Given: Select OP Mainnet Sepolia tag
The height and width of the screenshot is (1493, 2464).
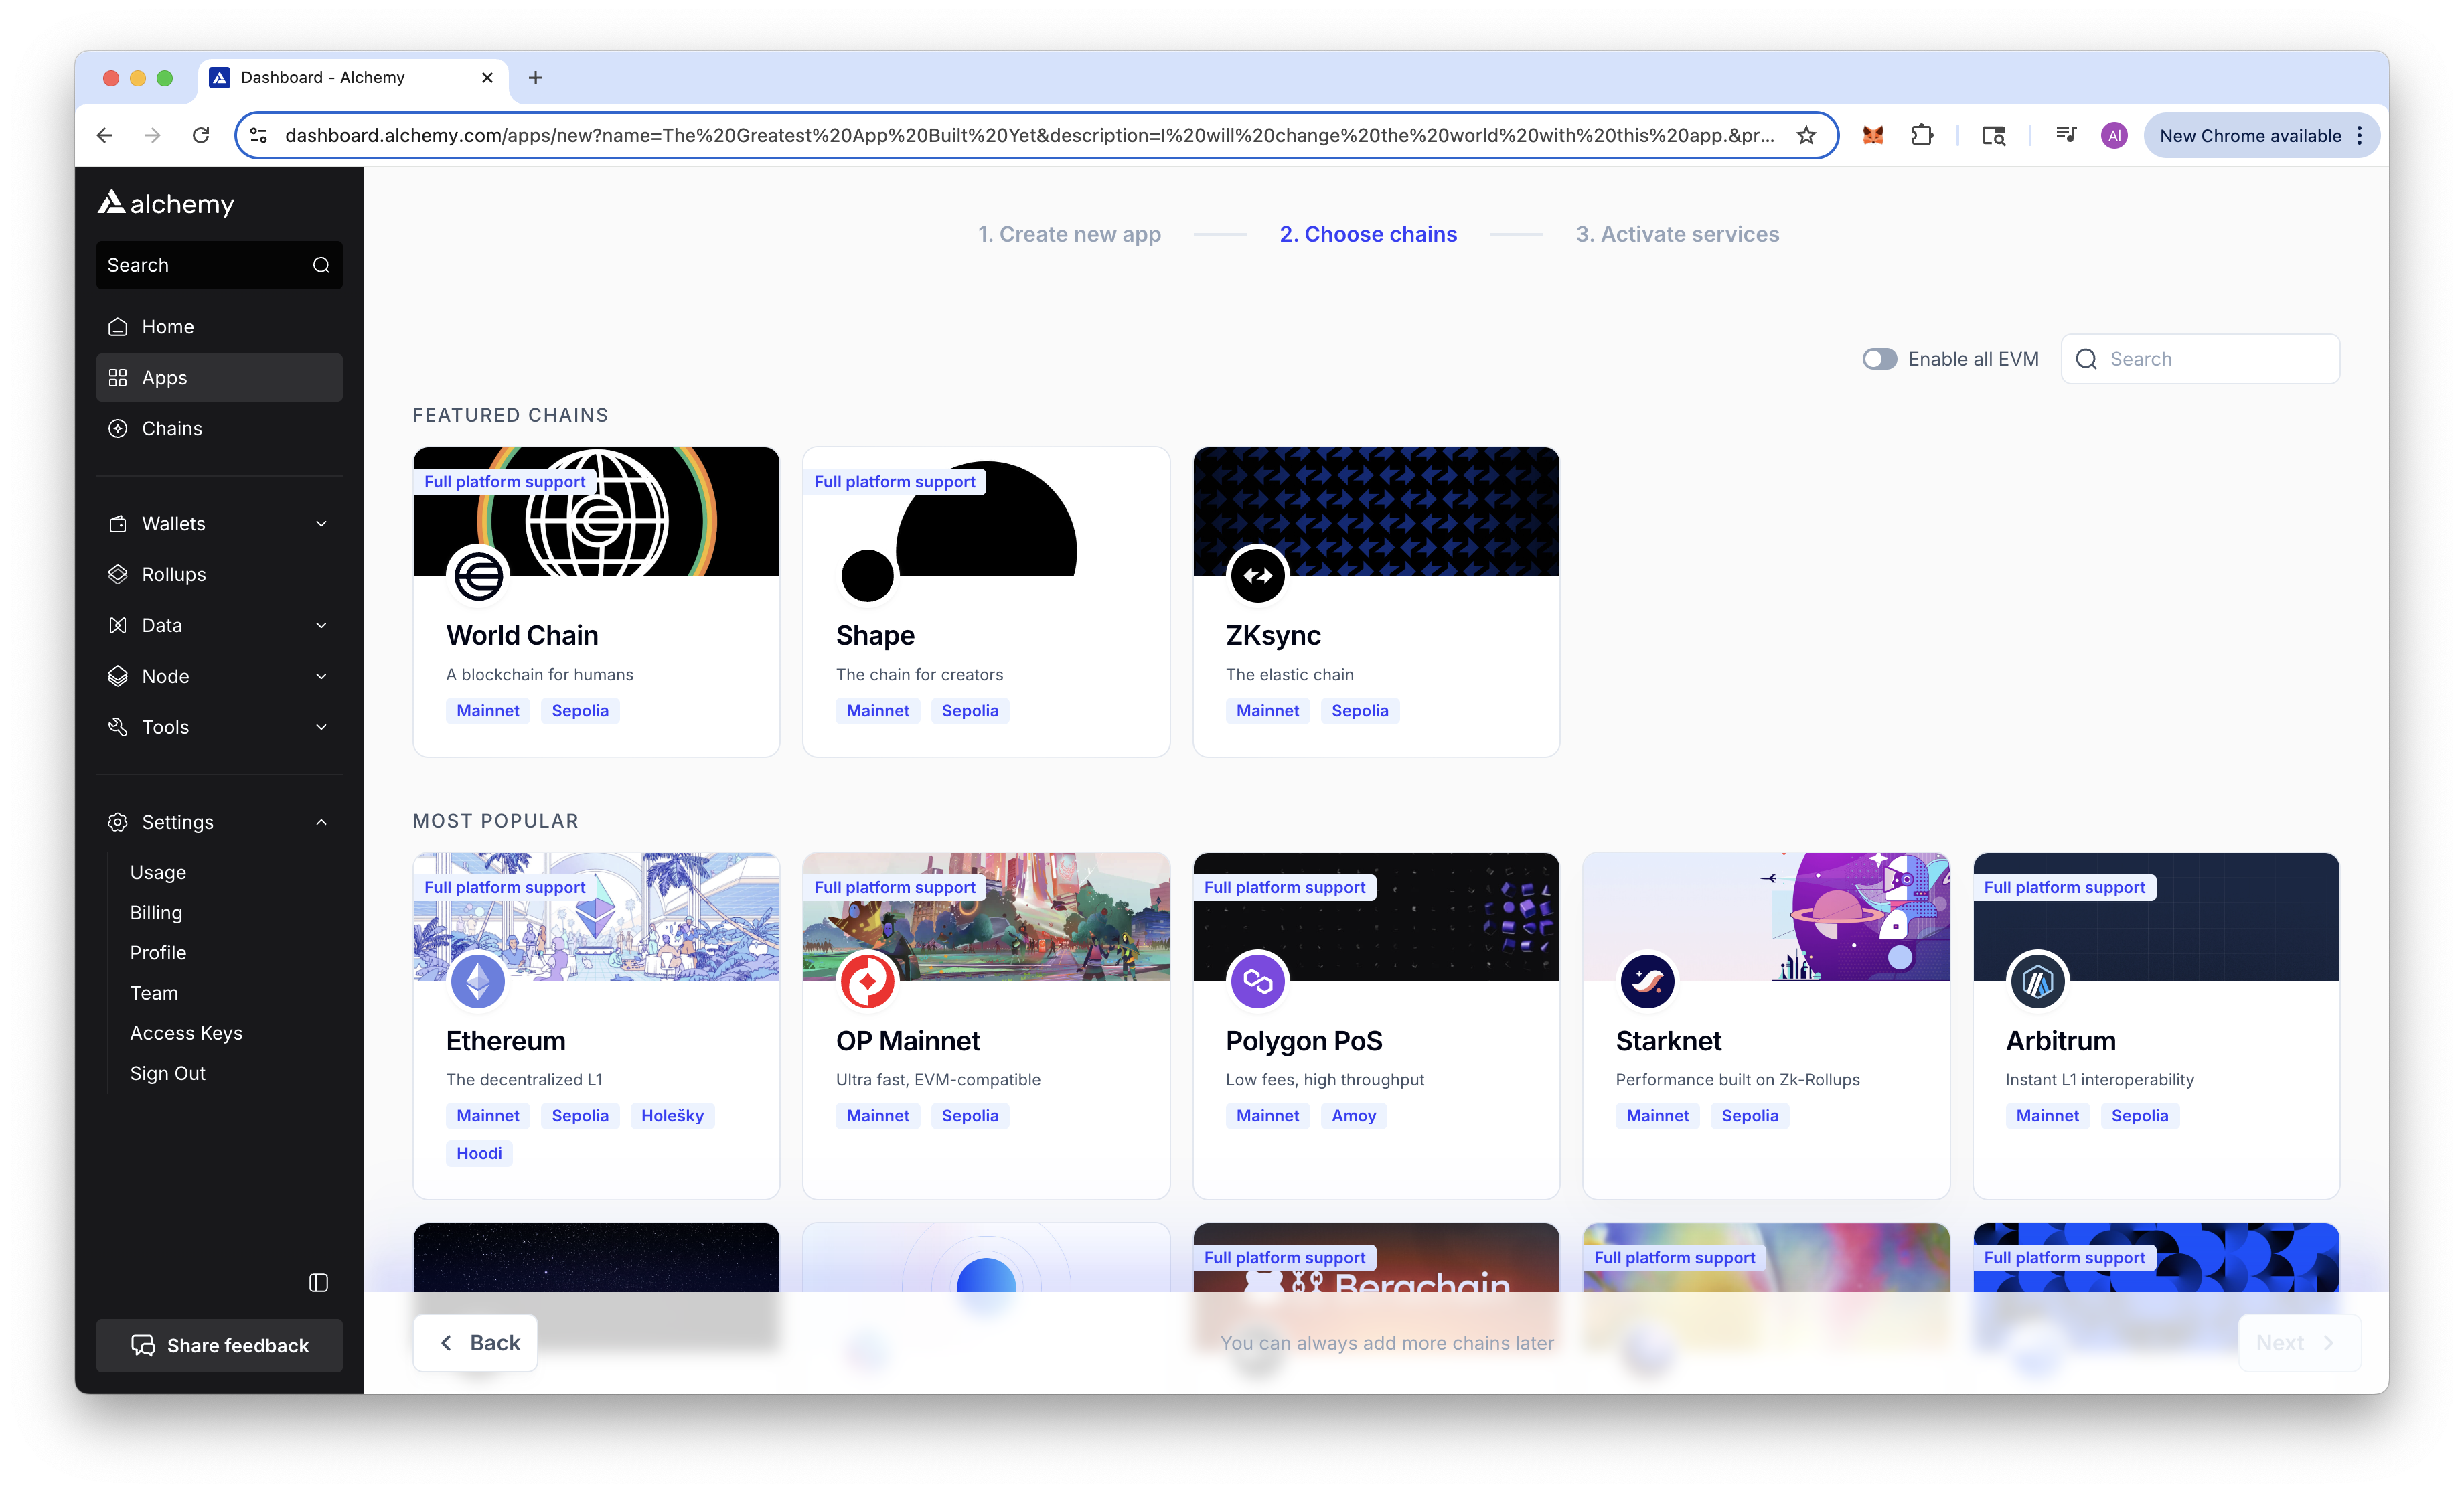Looking at the screenshot, I should (970, 1116).
